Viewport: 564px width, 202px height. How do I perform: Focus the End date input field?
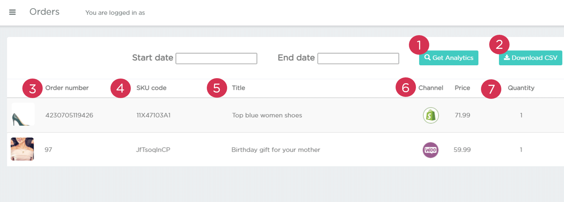point(358,59)
